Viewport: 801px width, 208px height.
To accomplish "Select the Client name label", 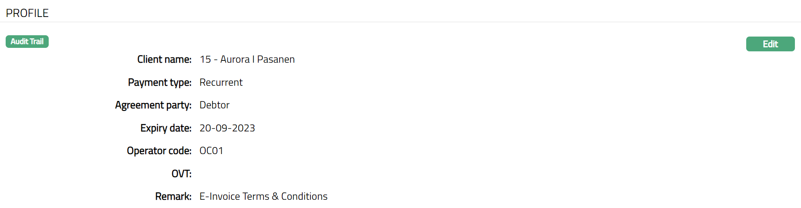I will [164, 60].
